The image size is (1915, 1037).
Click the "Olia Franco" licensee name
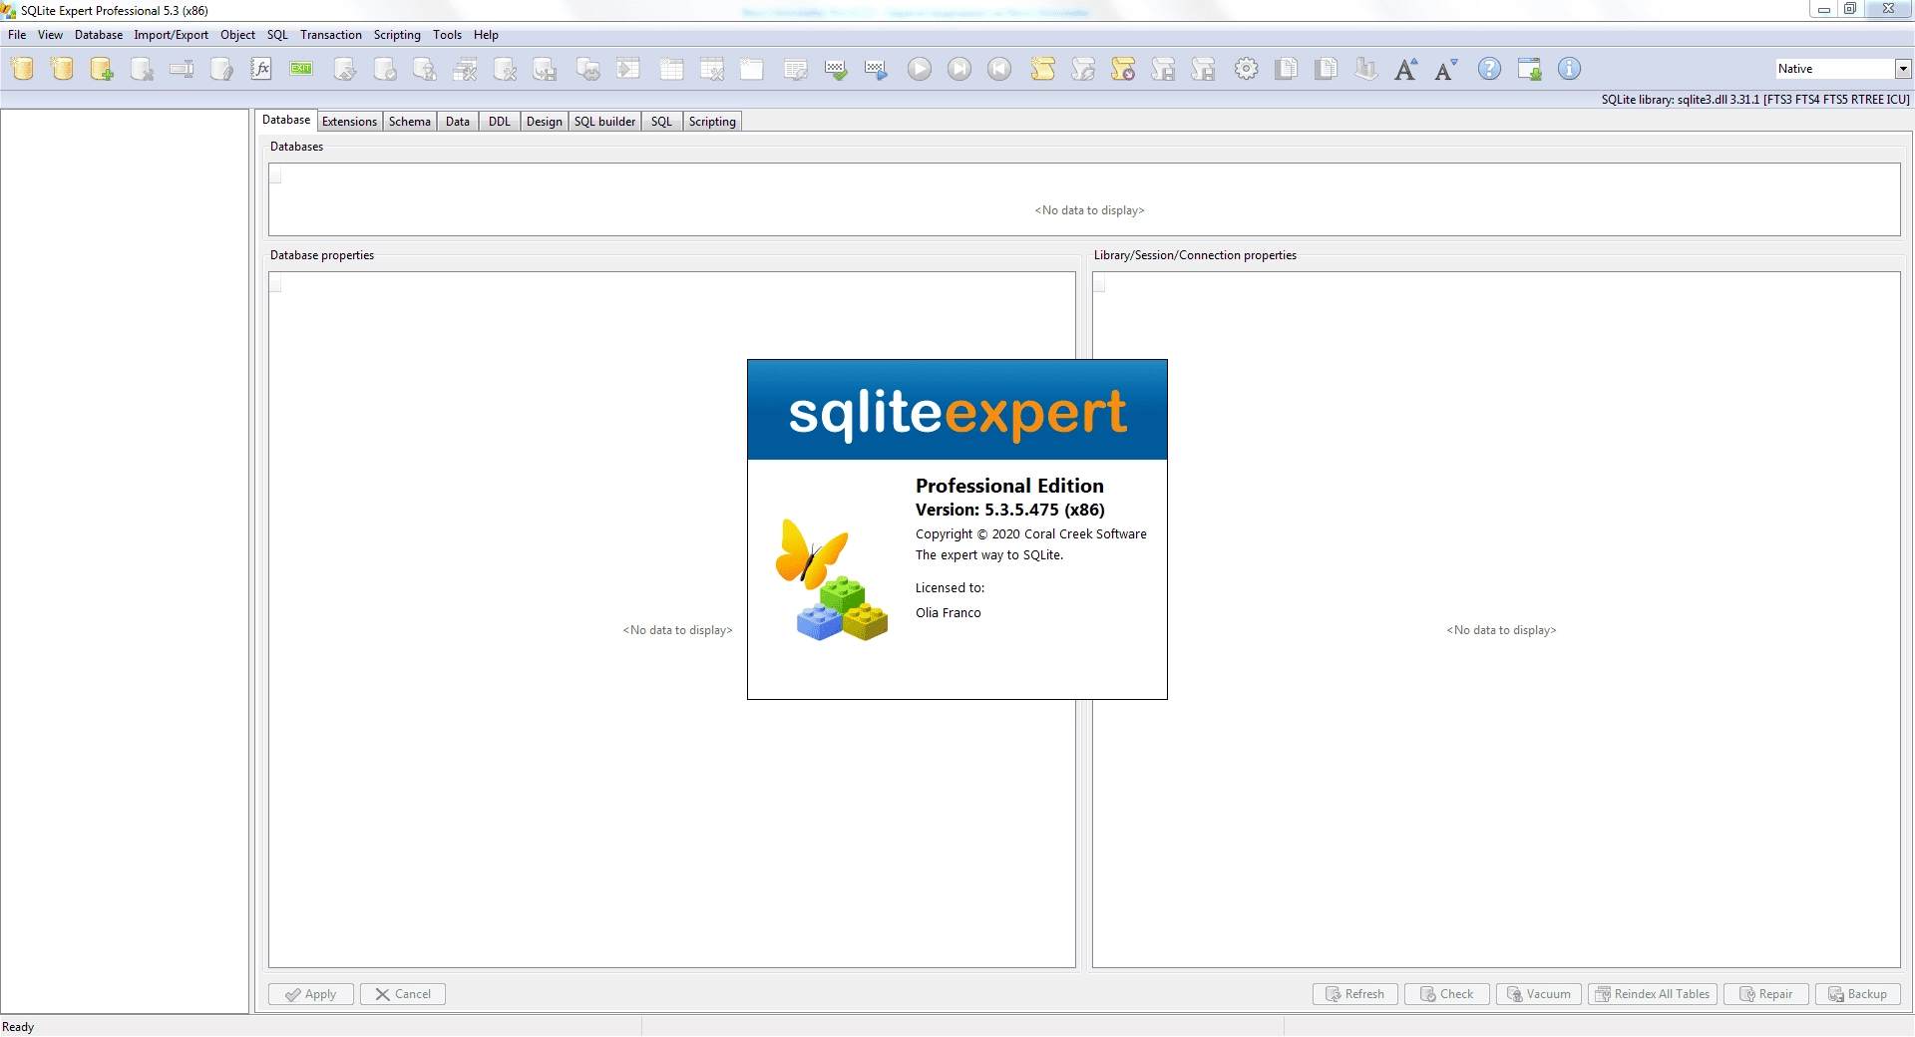point(949,613)
